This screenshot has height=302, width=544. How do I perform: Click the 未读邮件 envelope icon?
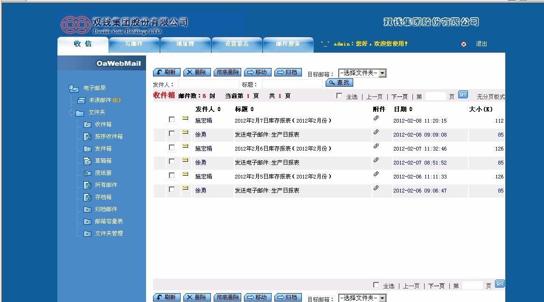click(x=82, y=101)
